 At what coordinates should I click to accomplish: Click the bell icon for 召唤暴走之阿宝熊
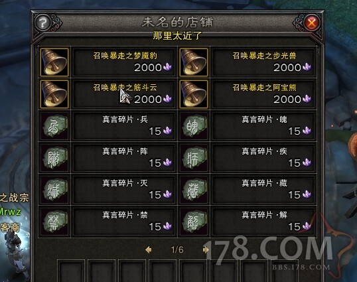click(x=194, y=94)
